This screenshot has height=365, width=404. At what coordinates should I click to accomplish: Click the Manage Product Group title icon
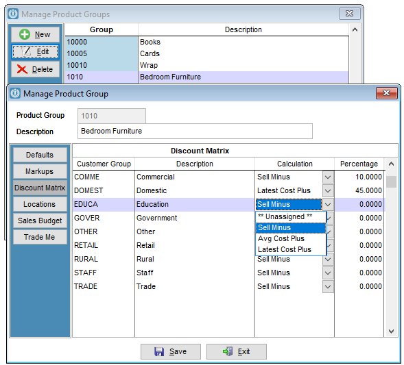click(x=15, y=93)
